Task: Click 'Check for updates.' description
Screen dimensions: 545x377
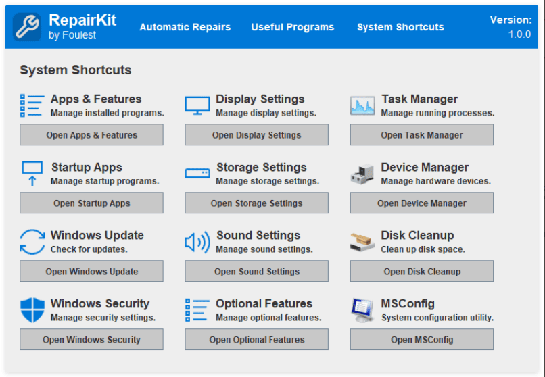Action: pos(89,249)
